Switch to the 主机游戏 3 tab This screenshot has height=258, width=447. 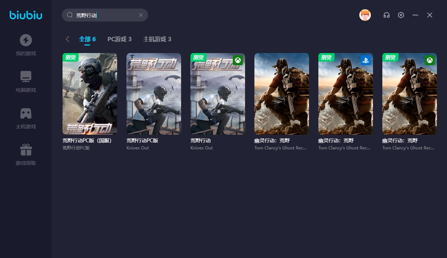157,39
